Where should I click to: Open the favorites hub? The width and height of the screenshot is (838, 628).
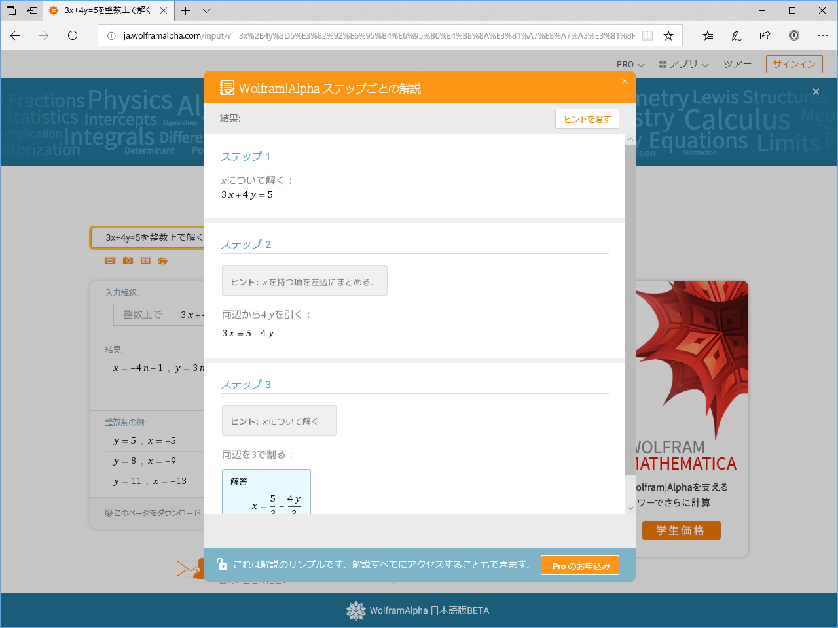[x=708, y=35]
